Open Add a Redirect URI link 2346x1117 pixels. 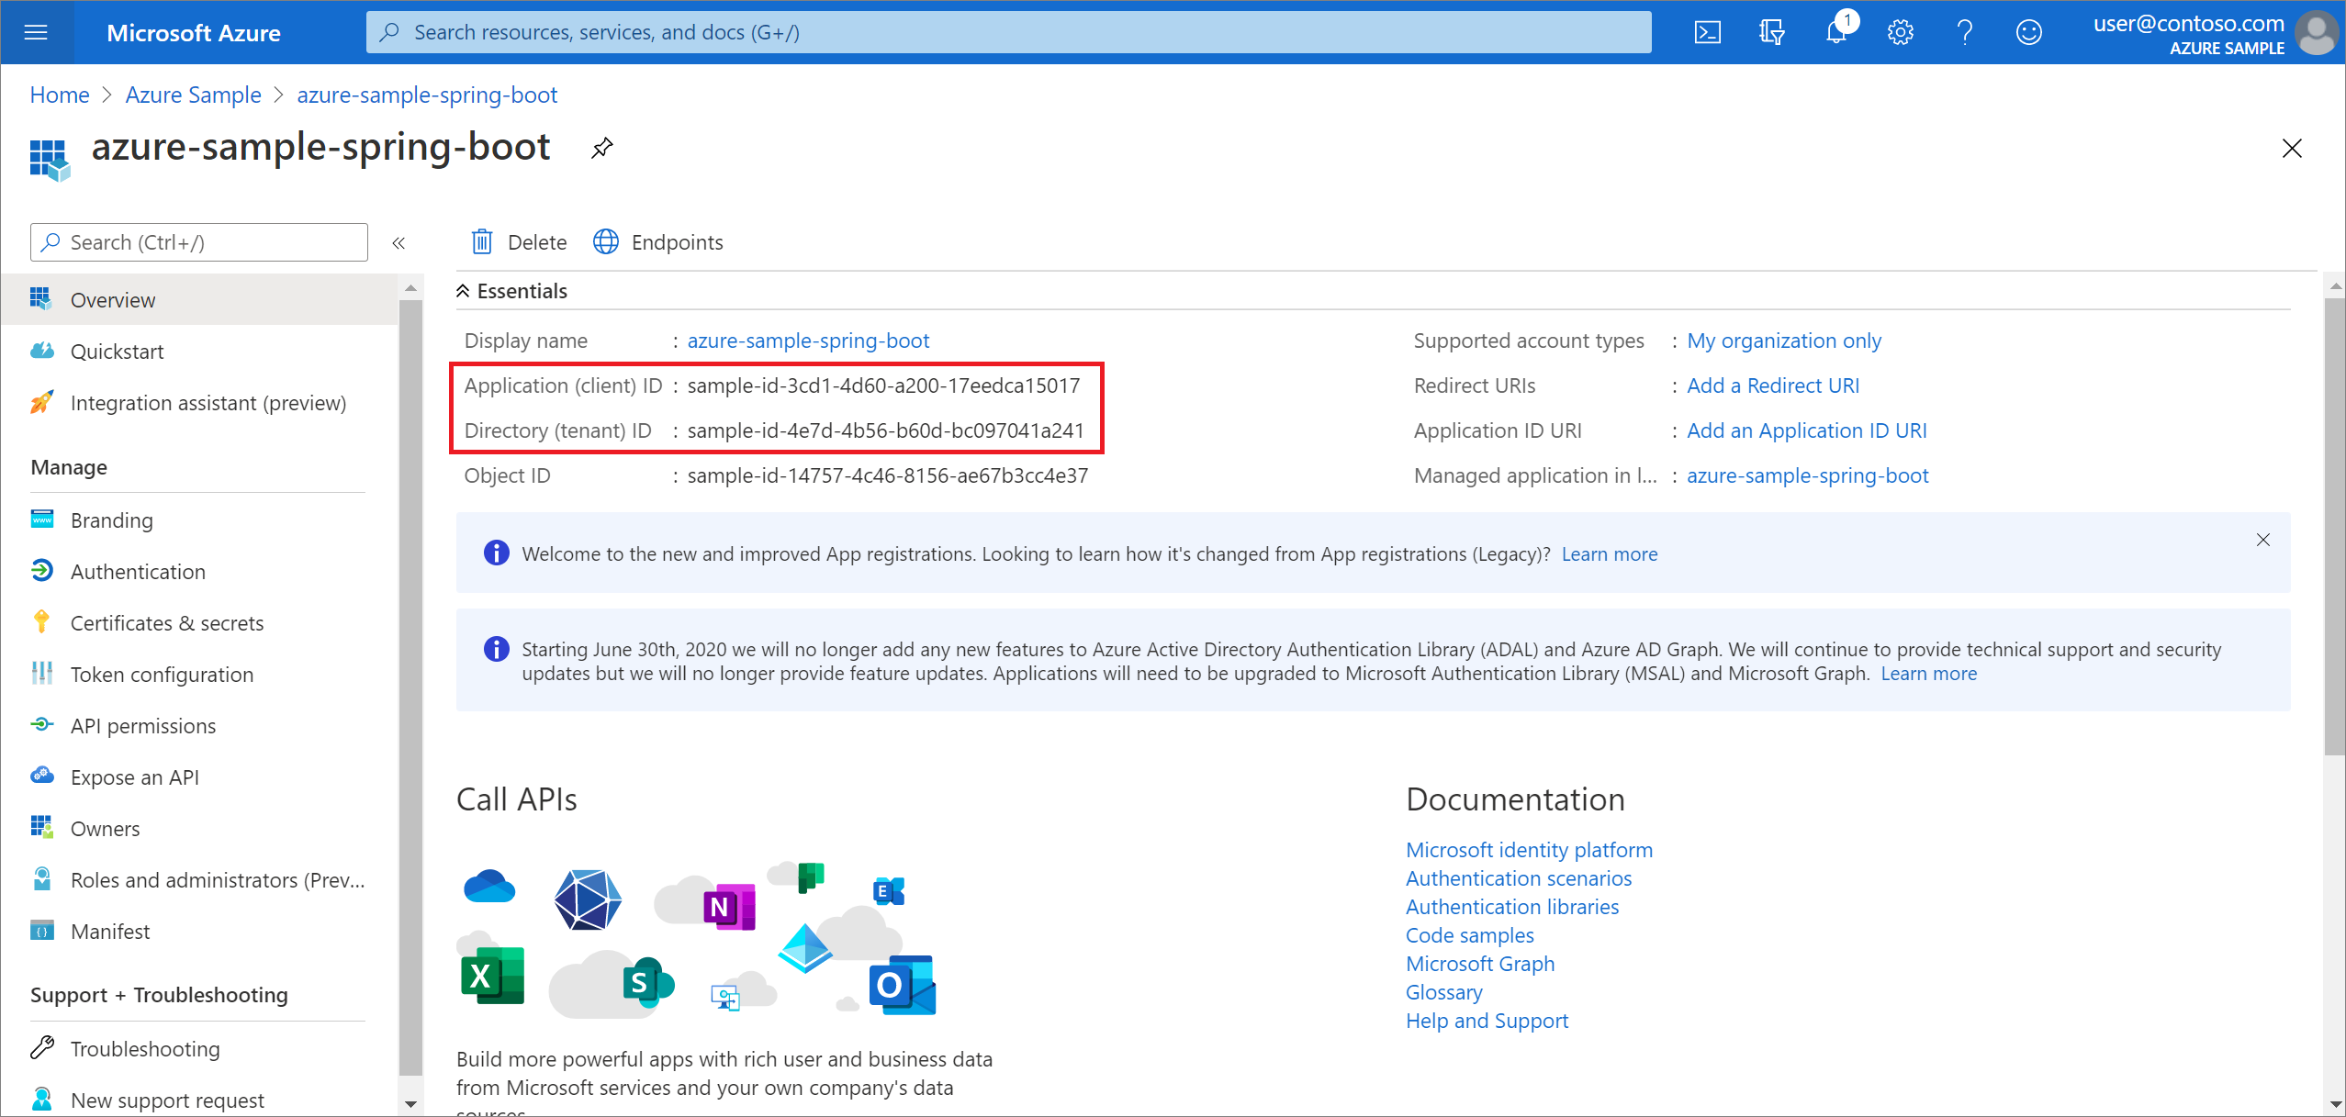1772,385
